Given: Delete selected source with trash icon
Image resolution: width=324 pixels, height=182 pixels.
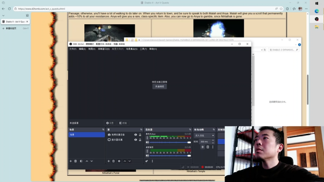Looking at the screenshot, I should click(113, 161).
